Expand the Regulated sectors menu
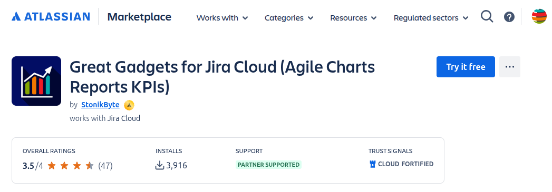 tap(431, 17)
